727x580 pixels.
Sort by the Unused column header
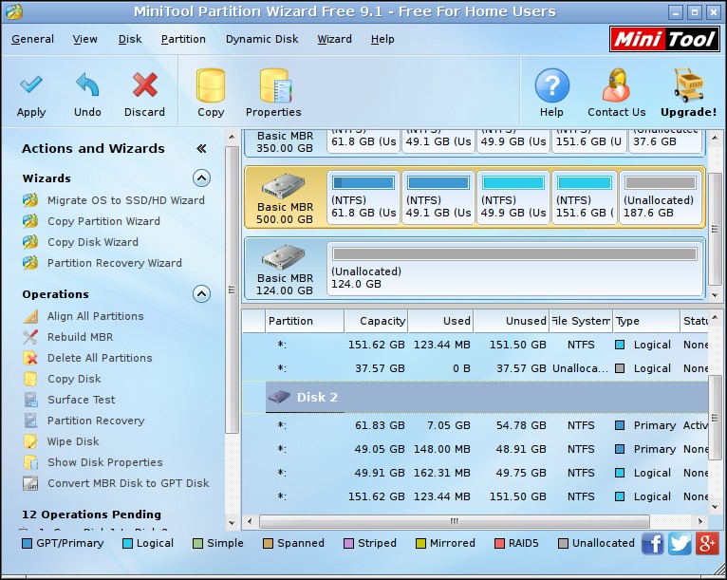pyautogui.click(x=512, y=321)
